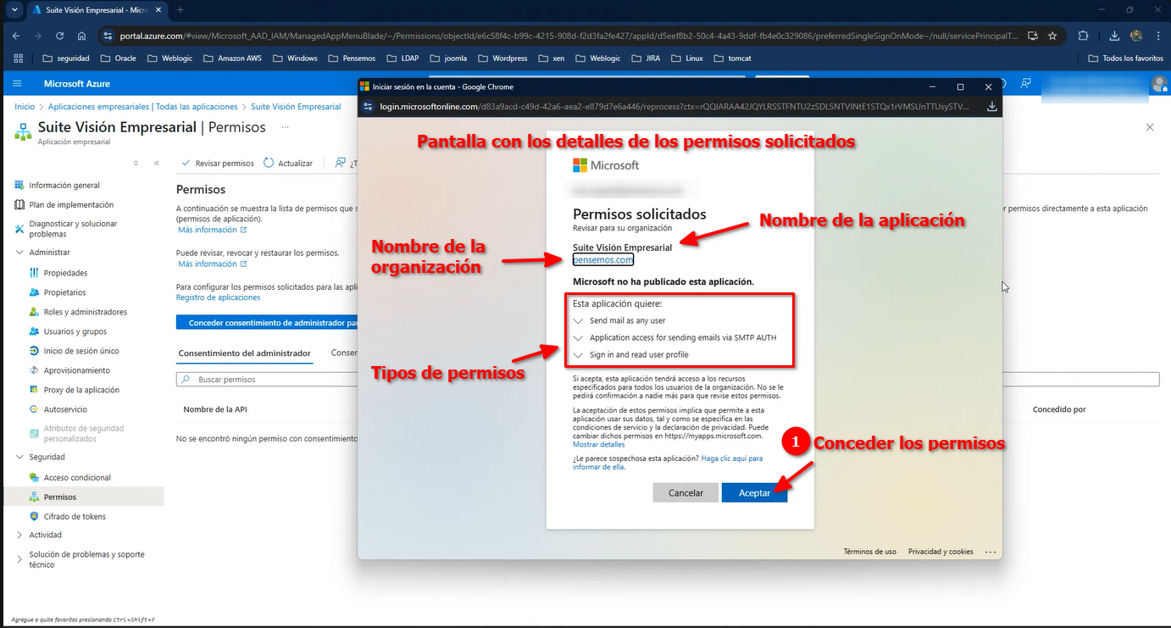Click the Cancelar button in consent dialog

[x=685, y=492]
